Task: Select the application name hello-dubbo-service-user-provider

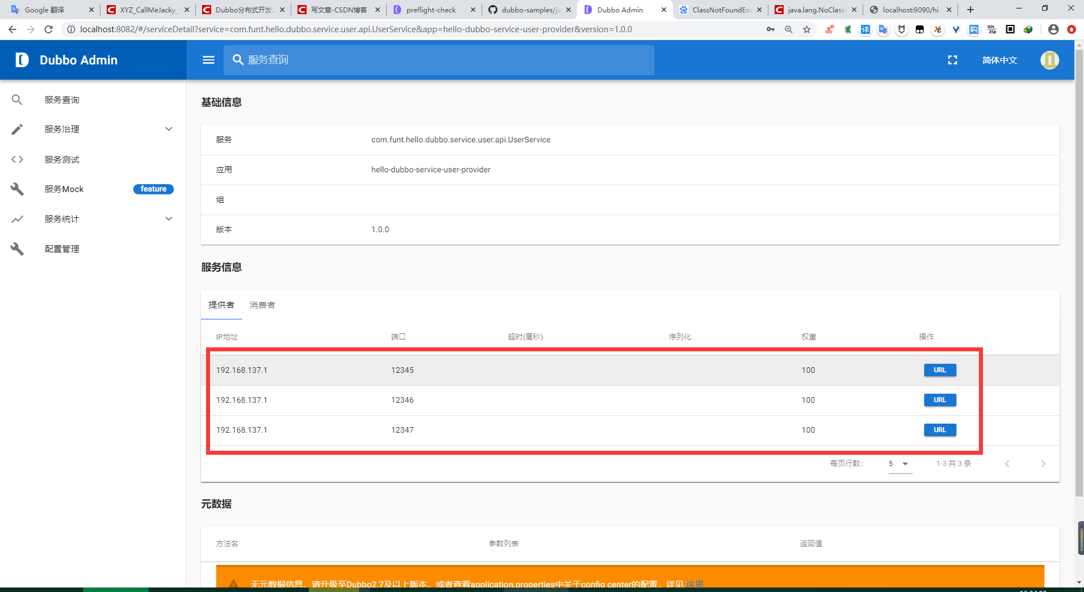Action: point(431,170)
